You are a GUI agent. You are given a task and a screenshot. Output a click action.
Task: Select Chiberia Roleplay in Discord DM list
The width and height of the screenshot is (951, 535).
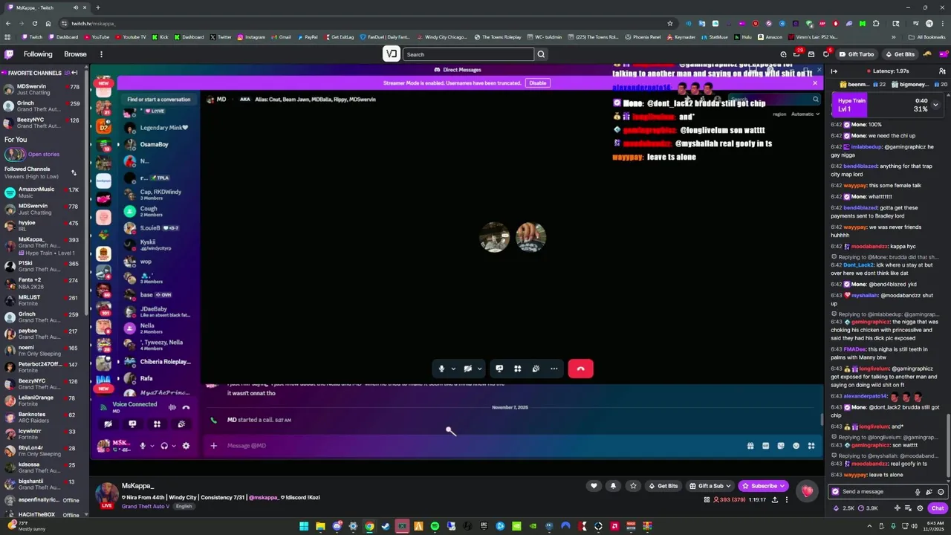[x=158, y=362]
